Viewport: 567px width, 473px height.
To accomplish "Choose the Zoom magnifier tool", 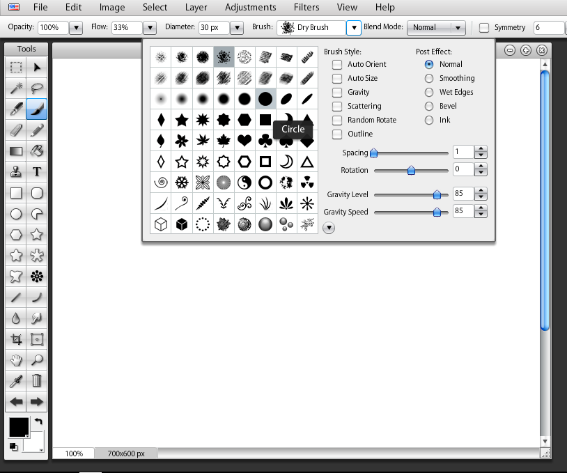I will click(37, 360).
